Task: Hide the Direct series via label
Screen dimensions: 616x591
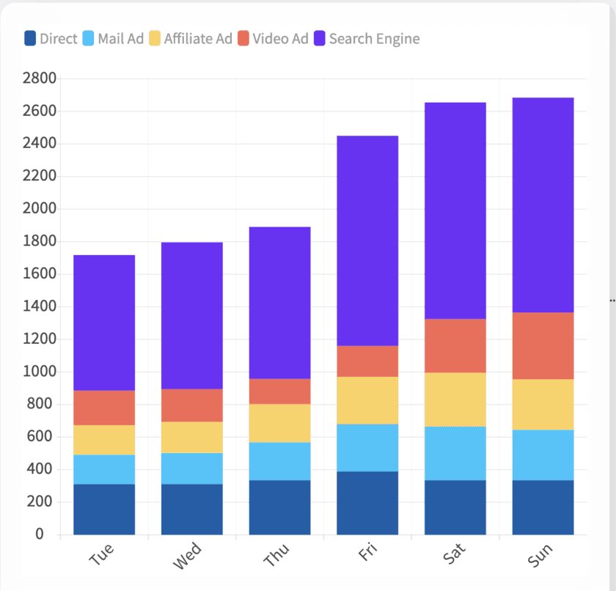Action: click(x=59, y=38)
